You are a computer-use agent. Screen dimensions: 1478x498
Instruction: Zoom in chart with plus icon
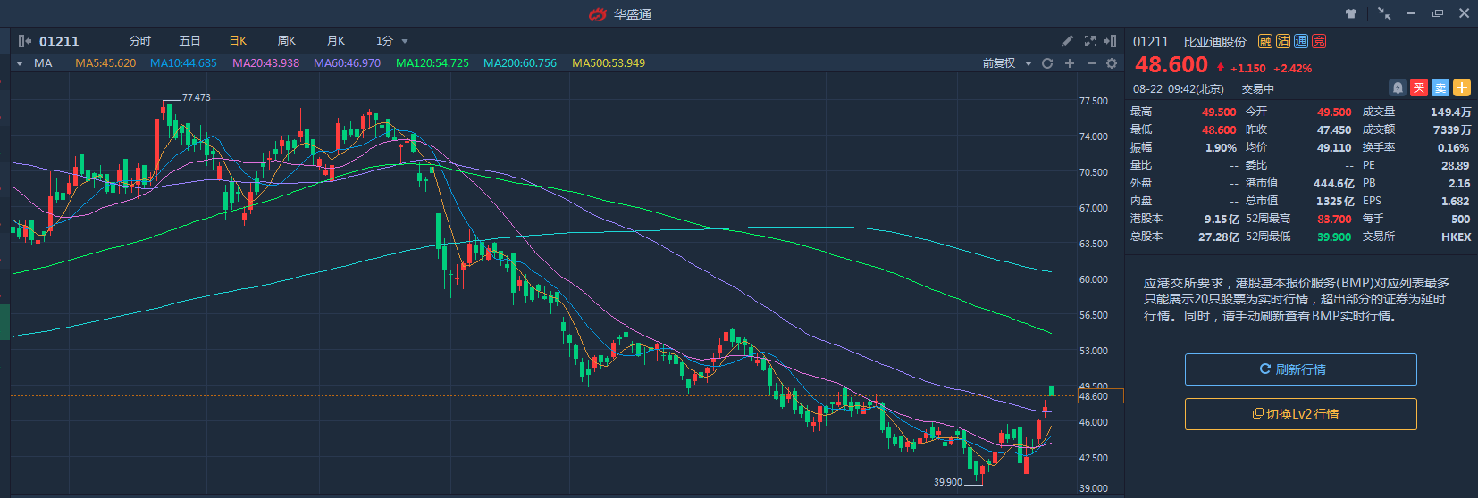[1070, 63]
